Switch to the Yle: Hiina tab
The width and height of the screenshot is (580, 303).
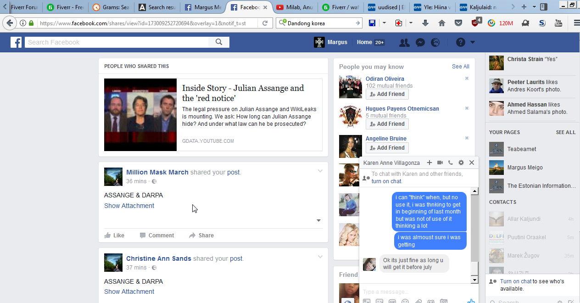(x=432, y=7)
